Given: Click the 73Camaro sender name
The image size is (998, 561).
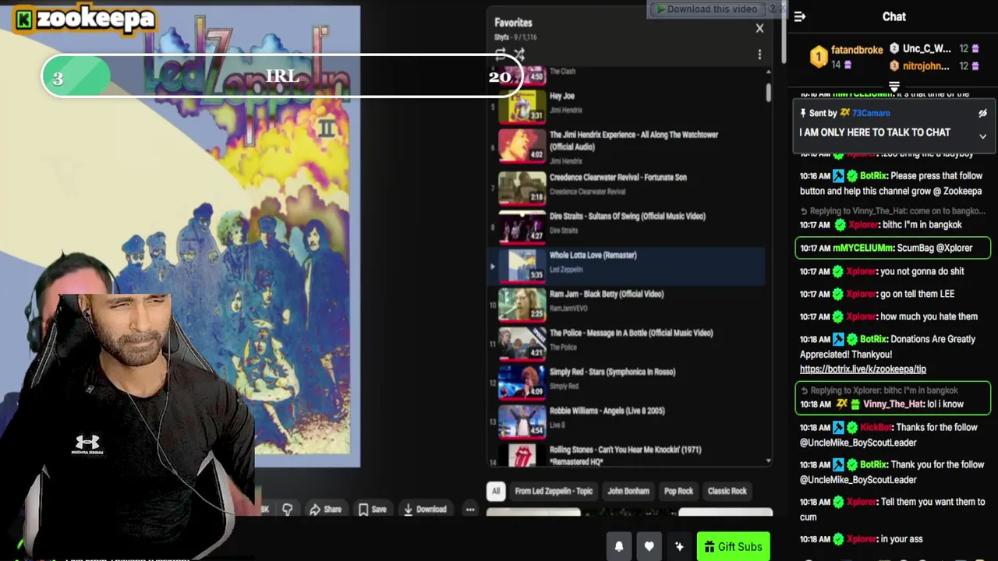Looking at the screenshot, I should (x=871, y=113).
